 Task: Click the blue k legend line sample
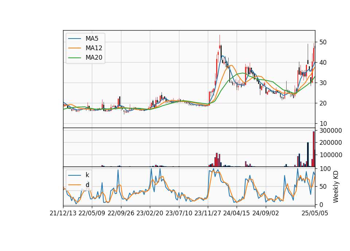[x=74, y=175]
